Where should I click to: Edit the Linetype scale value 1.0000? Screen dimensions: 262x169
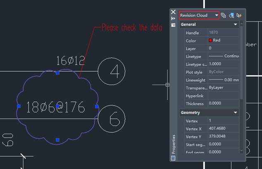pos(222,64)
